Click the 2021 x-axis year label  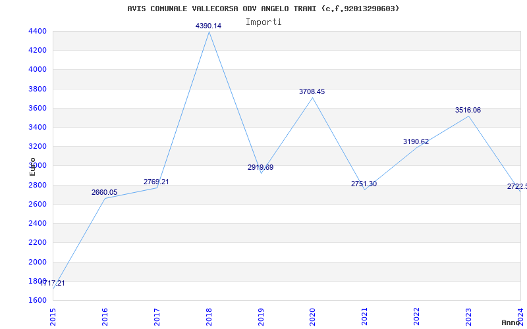pyautogui.click(x=365, y=317)
